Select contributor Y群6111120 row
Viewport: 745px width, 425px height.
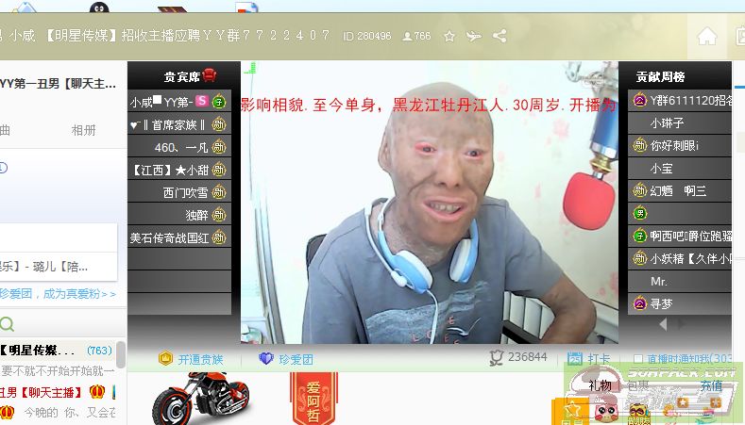680,100
